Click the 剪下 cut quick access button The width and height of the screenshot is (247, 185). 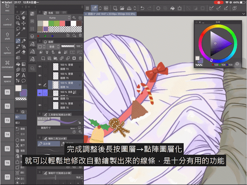click(x=20, y=145)
